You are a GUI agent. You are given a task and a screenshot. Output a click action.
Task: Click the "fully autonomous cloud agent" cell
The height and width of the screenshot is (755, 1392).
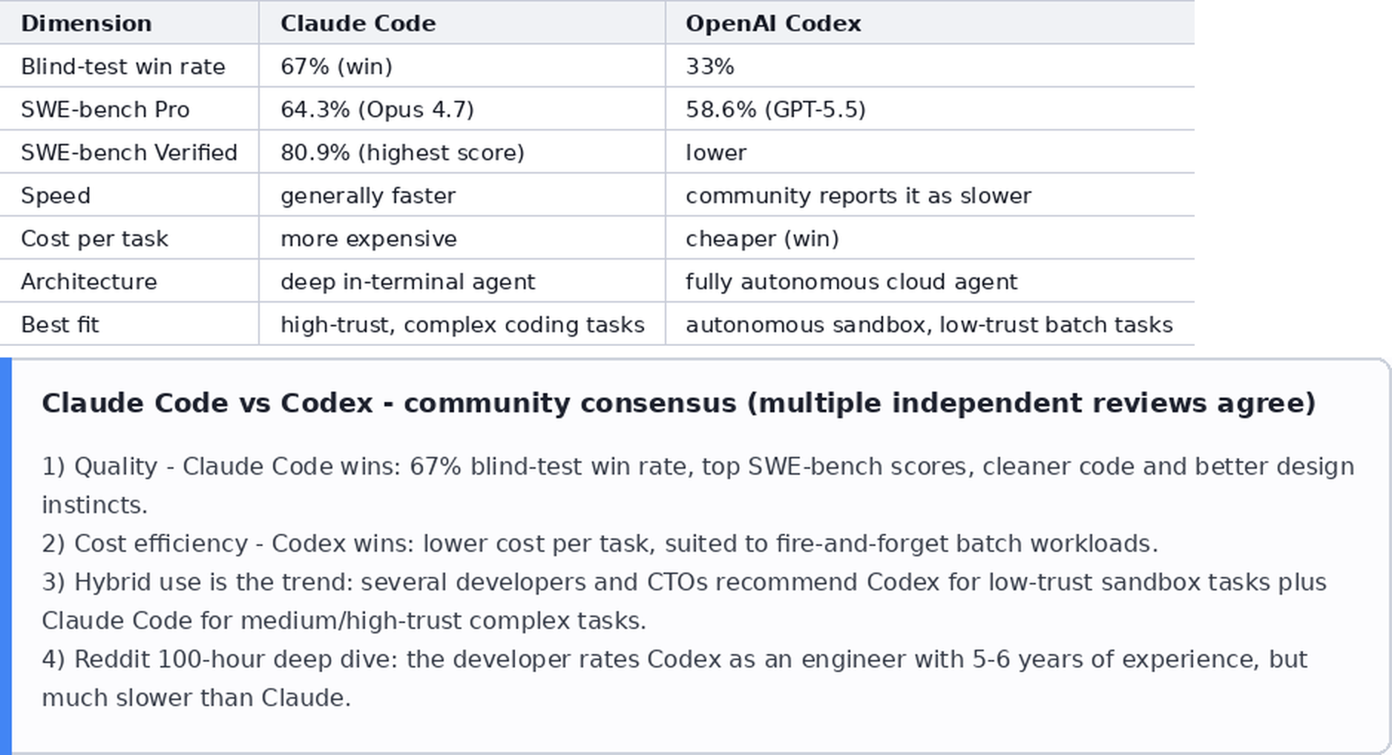pos(930,281)
